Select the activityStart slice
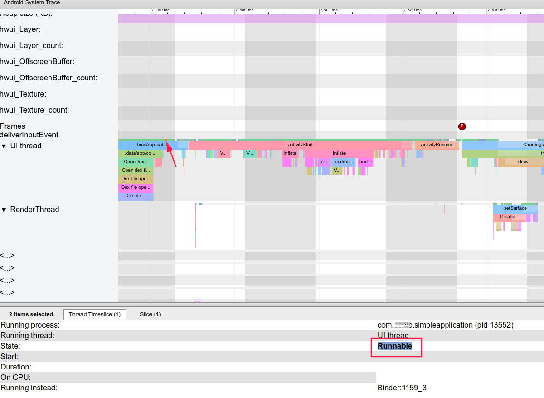The width and height of the screenshot is (544, 398). [x=301, y=145]
